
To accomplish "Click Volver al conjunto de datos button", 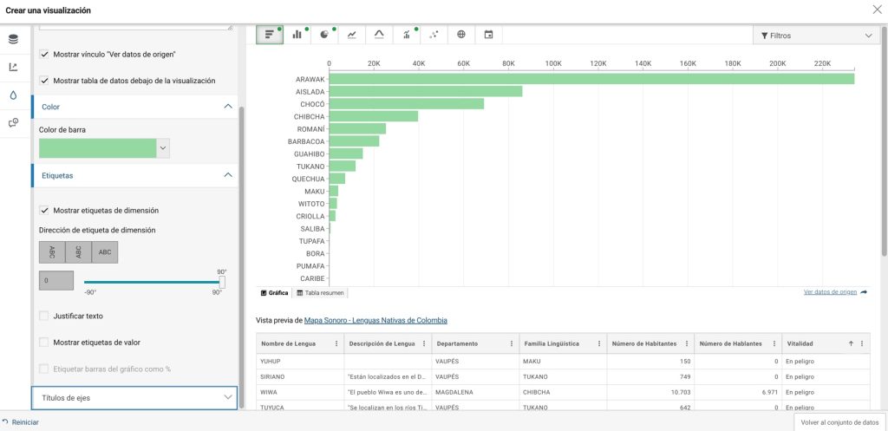I will [x=839, y=422].
